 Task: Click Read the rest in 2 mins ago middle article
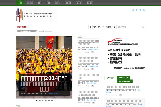(93, 49)
